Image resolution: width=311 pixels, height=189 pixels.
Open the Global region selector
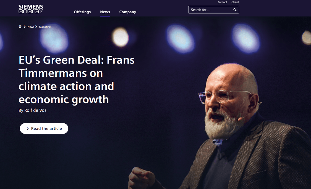[235, 2]
